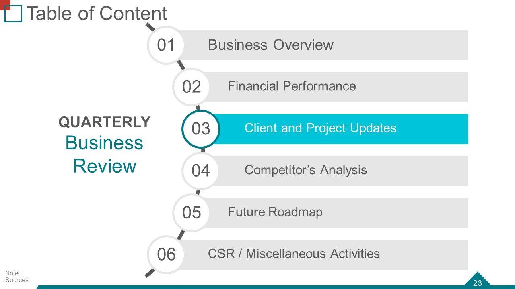Click the 01 numbered circle
This screenshot has width=515, height=289.
click(166, 45)
